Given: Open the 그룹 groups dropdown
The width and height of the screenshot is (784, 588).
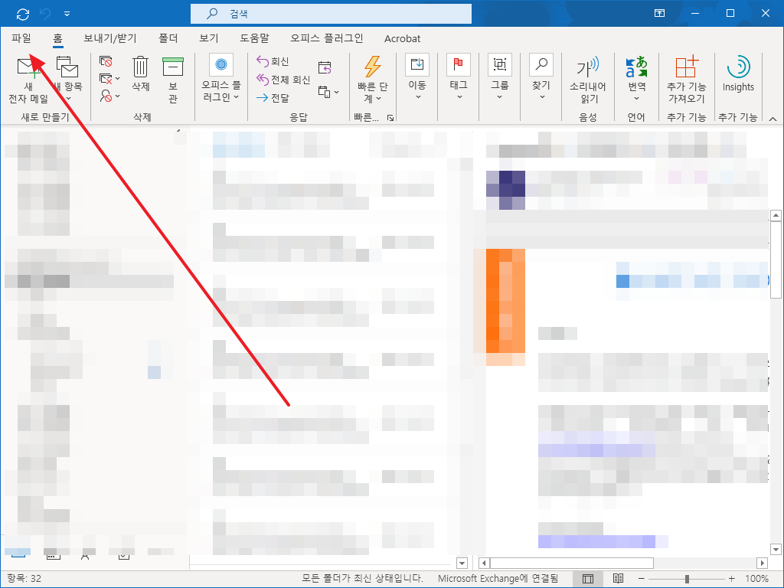Looking at the screenshot, I should [x=499, y=77].
